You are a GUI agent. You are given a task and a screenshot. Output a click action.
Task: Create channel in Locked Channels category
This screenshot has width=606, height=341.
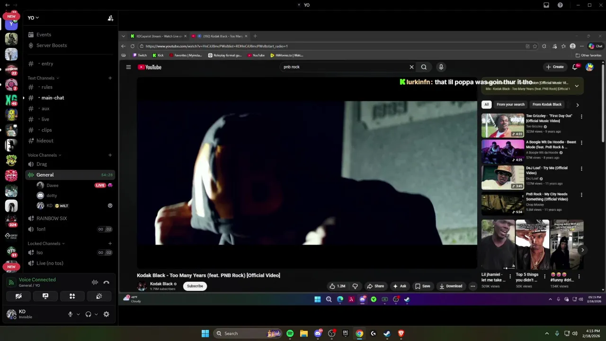110,243
